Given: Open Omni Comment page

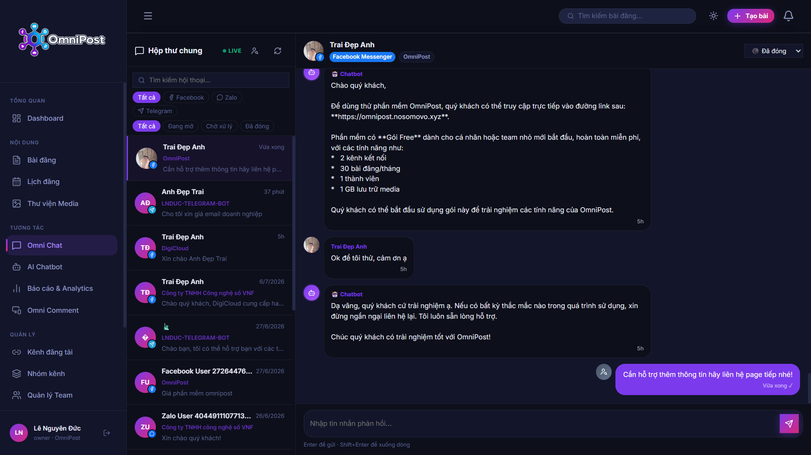Looking at the screenshot, I should (62, 311).
